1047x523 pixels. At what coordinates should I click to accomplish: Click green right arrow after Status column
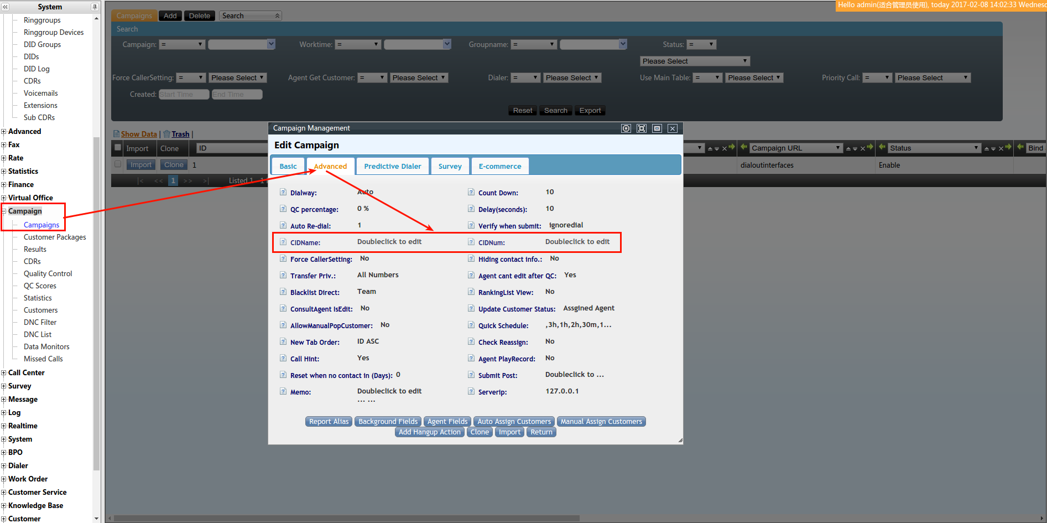coord(1008,147)
